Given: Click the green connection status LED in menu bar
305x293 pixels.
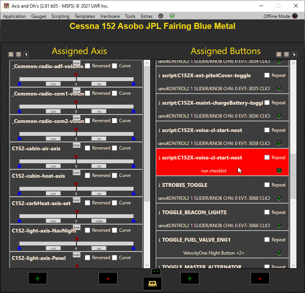Looking at the screenshot, I should coord(172,16).
